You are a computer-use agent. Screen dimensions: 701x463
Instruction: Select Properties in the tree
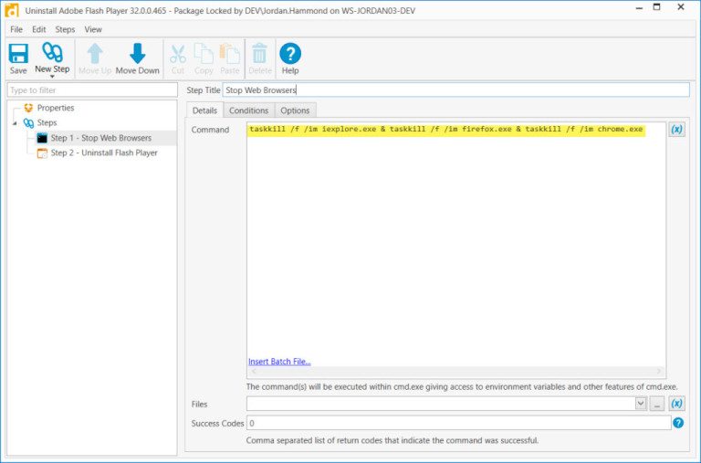click(x=56, y=108)
